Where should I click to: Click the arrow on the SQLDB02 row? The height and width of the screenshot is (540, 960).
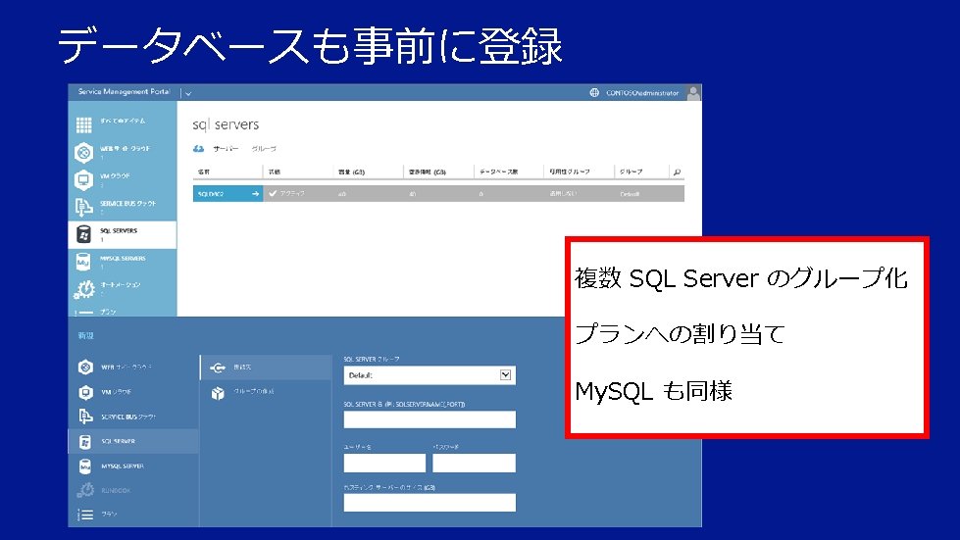255,194
